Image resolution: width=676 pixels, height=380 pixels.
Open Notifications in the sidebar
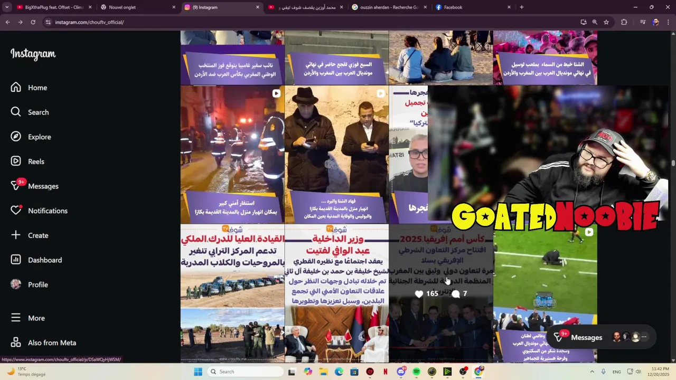click(x=40, y=211)
